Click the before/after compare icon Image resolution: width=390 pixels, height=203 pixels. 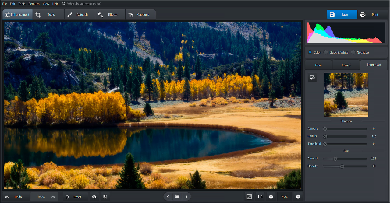click(105, 197)
